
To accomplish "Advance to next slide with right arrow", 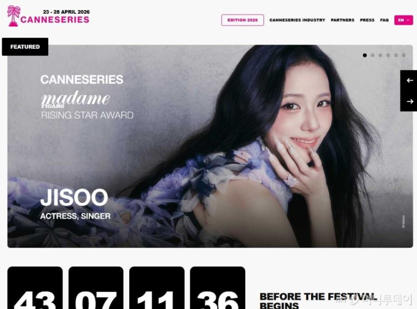I will point(410,101).
